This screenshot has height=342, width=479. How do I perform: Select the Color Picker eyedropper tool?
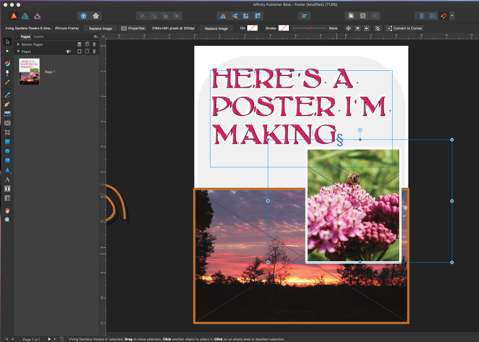point(7,82)
